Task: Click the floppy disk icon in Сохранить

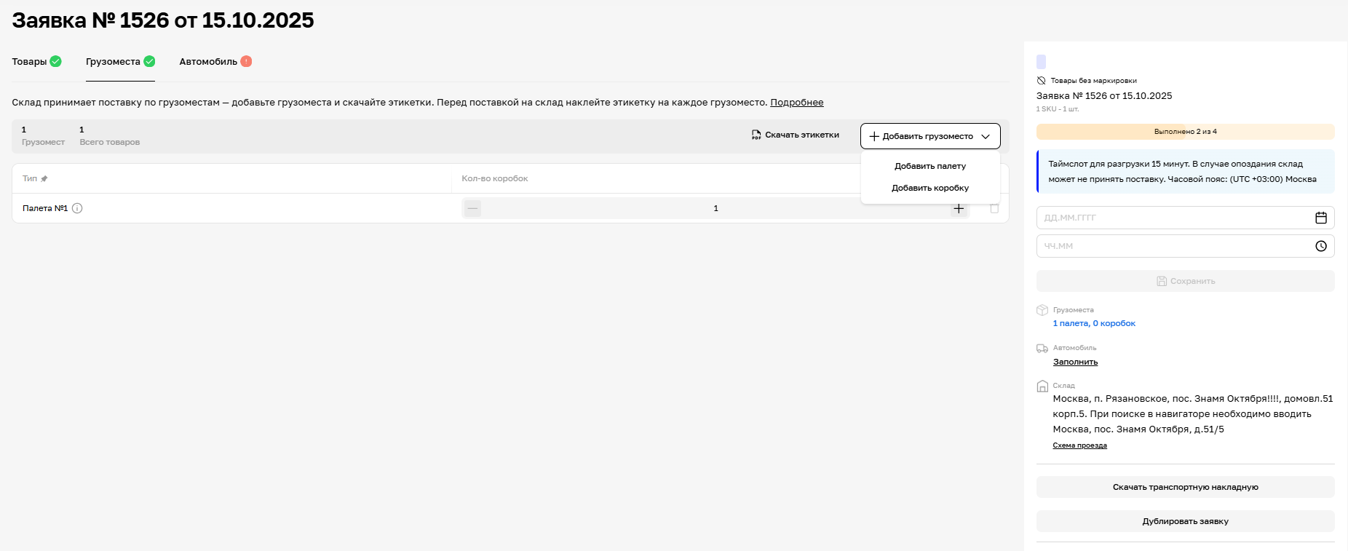Action: (1162, 281)
